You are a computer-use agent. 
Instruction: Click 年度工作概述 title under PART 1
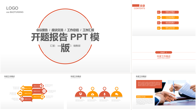point(164,56)
